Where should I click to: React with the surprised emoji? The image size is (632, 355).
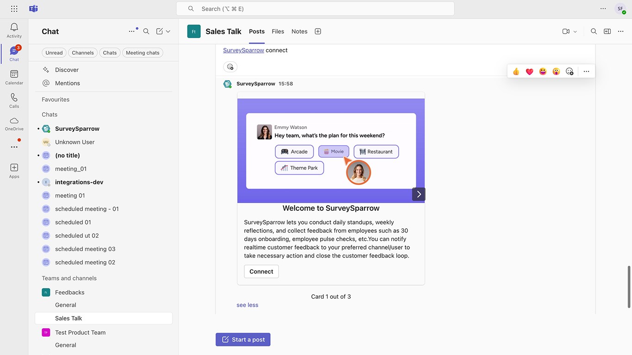click(x=556, y=71)
